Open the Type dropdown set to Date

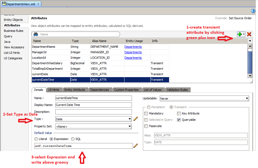93,119
